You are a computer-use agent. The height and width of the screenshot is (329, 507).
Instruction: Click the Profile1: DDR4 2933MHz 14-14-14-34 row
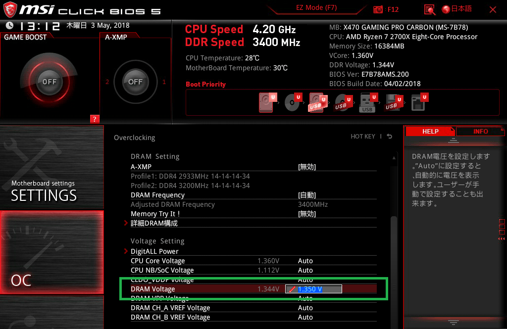(190, 176)
